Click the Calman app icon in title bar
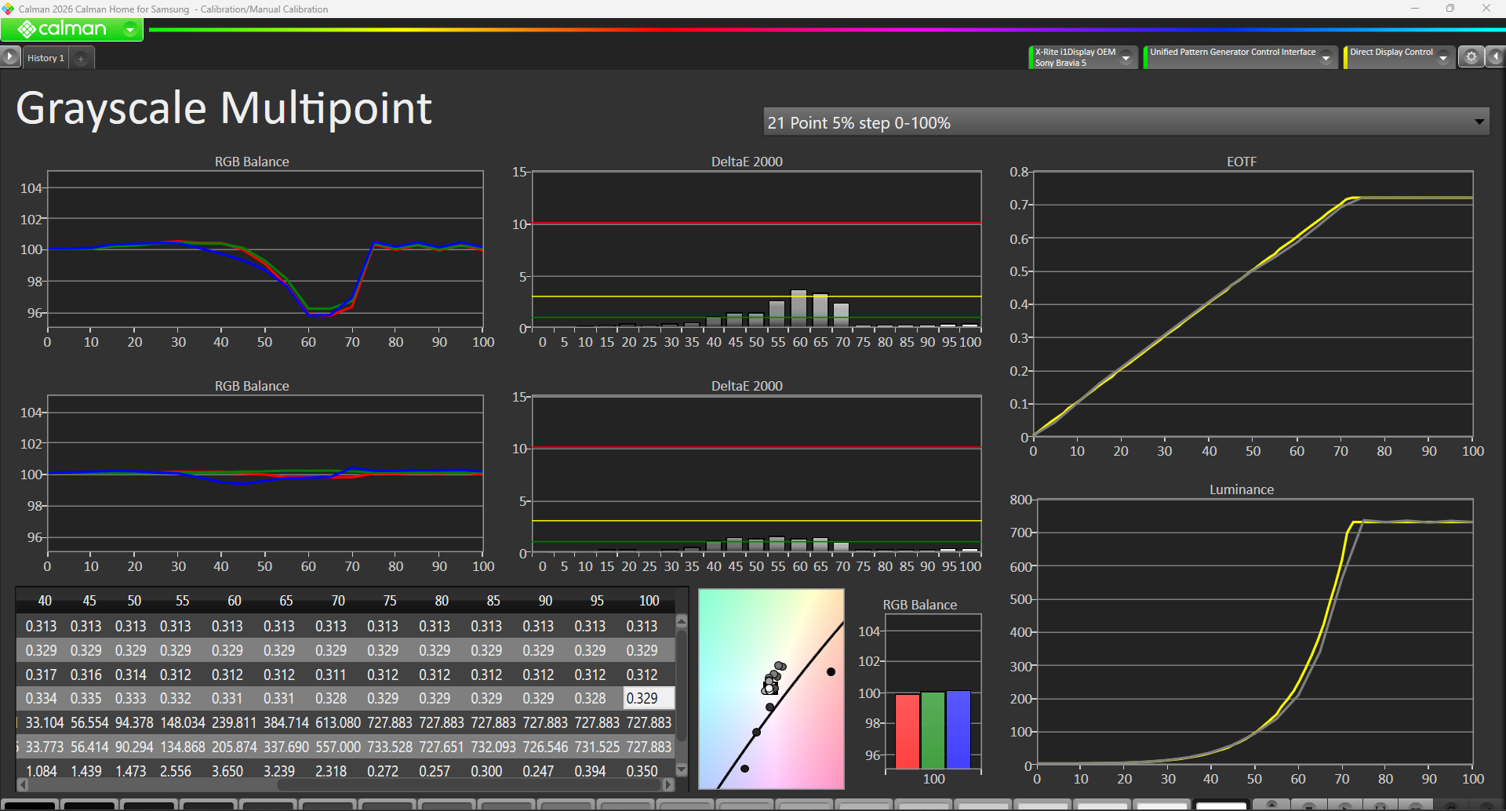Screen dimensions: 1506x811 tap(8, 9)
